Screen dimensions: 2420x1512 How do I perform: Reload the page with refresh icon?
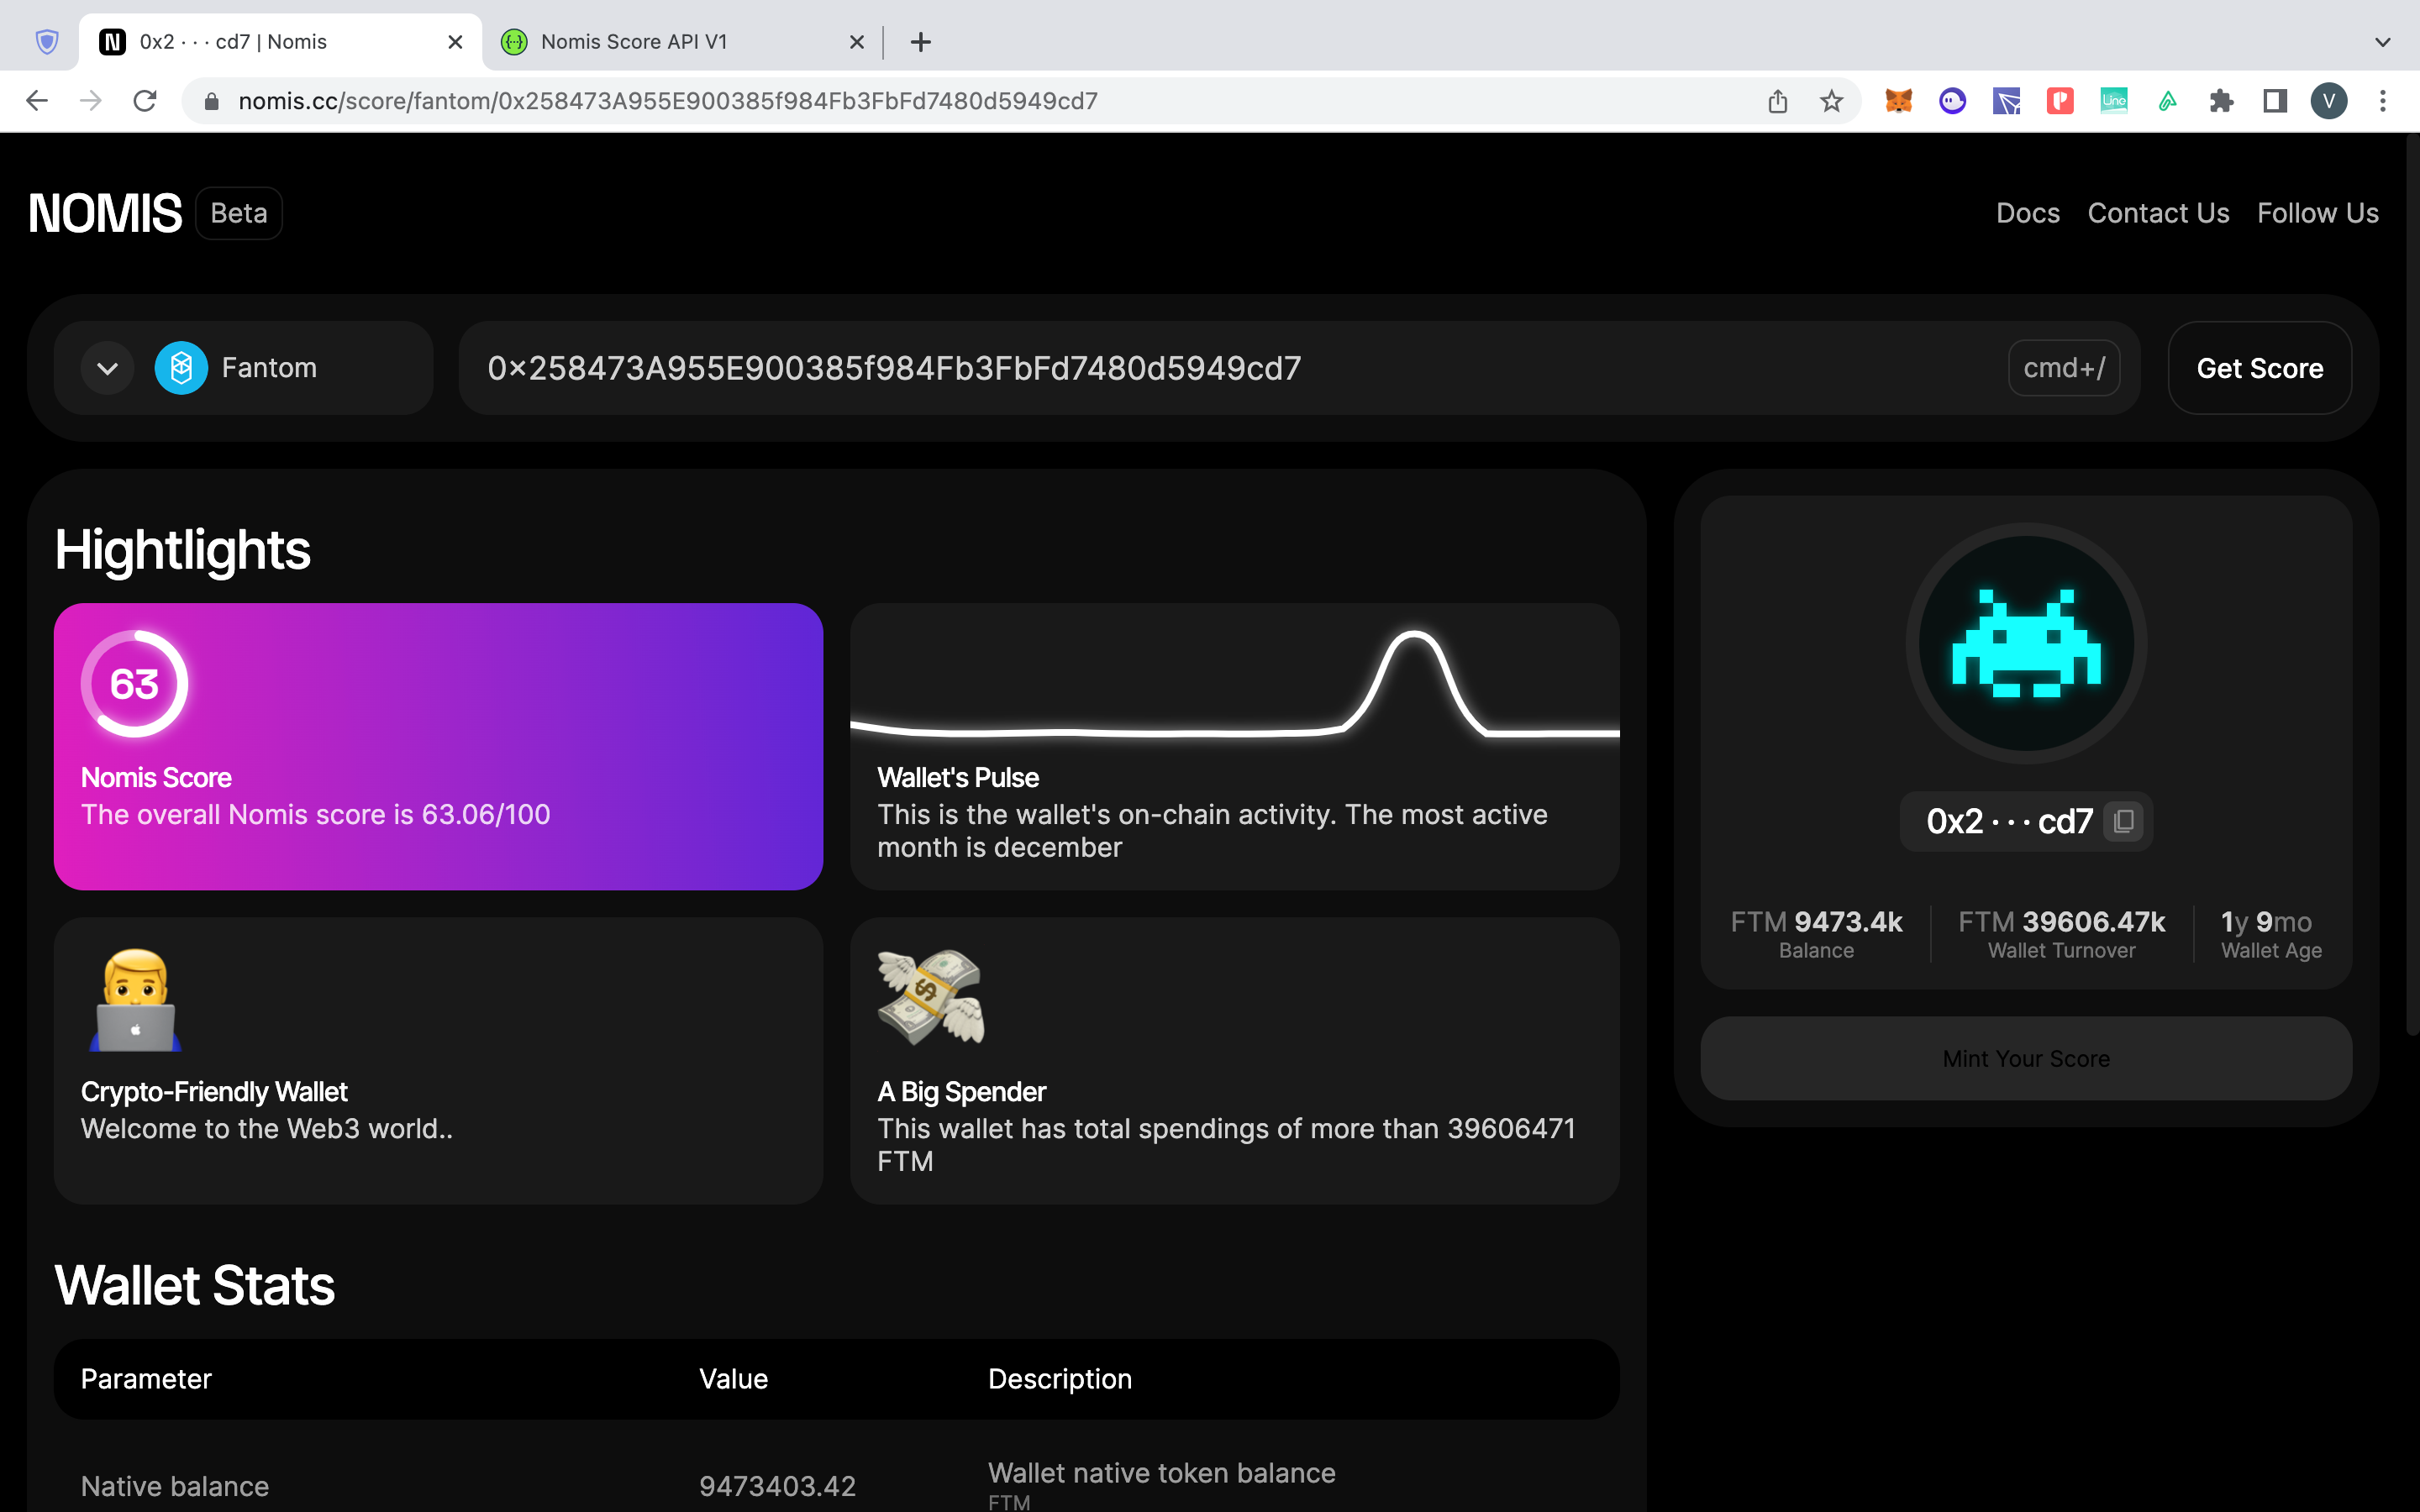point(145,101)
